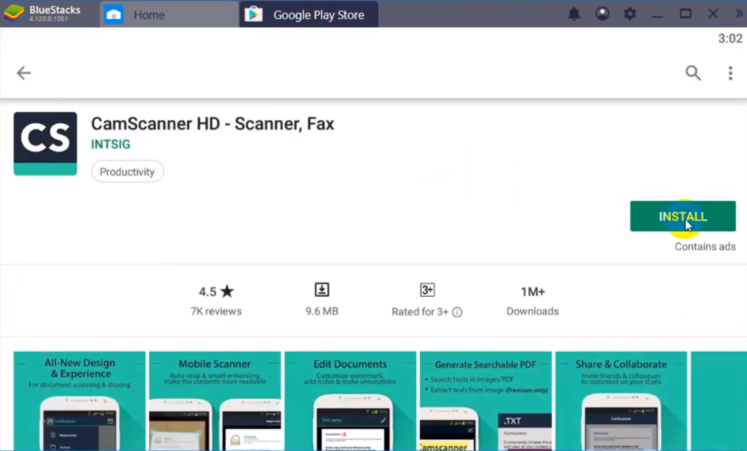Open the three-dot overflow menu
The height and width of the screenshot is (451, 747).
(x=730, y=73)
